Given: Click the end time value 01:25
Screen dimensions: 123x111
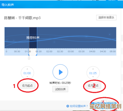Looking at the screenshot, I should click(93, 73).
